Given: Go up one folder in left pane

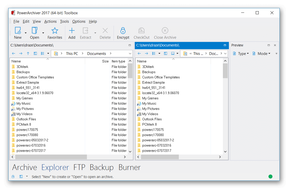Looking at the screenshot, I should (28, 53).
